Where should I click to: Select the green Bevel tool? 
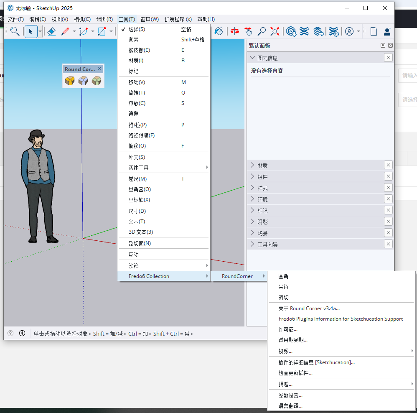click(97, 81)
